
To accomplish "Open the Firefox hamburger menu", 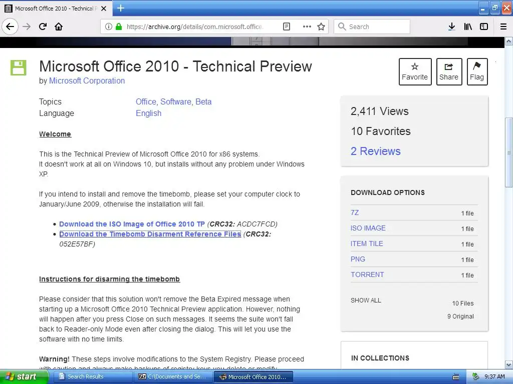I will coord(503,26).
